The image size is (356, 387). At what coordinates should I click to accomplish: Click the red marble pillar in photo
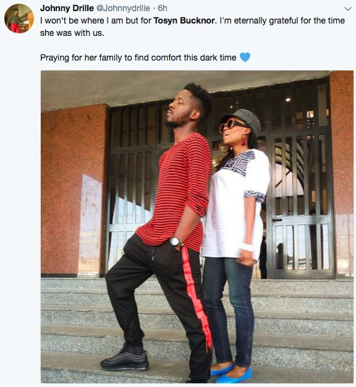click(74, 190)
